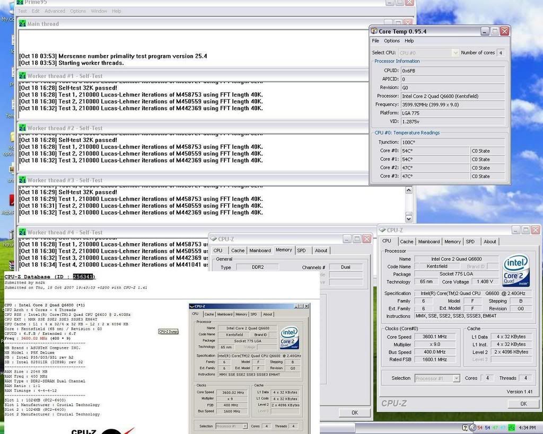Image resolution: width=543 pixels, height=434 pixels.
Task: Click title icon of CPU-Z Memory window
Action: coord(213,239)
